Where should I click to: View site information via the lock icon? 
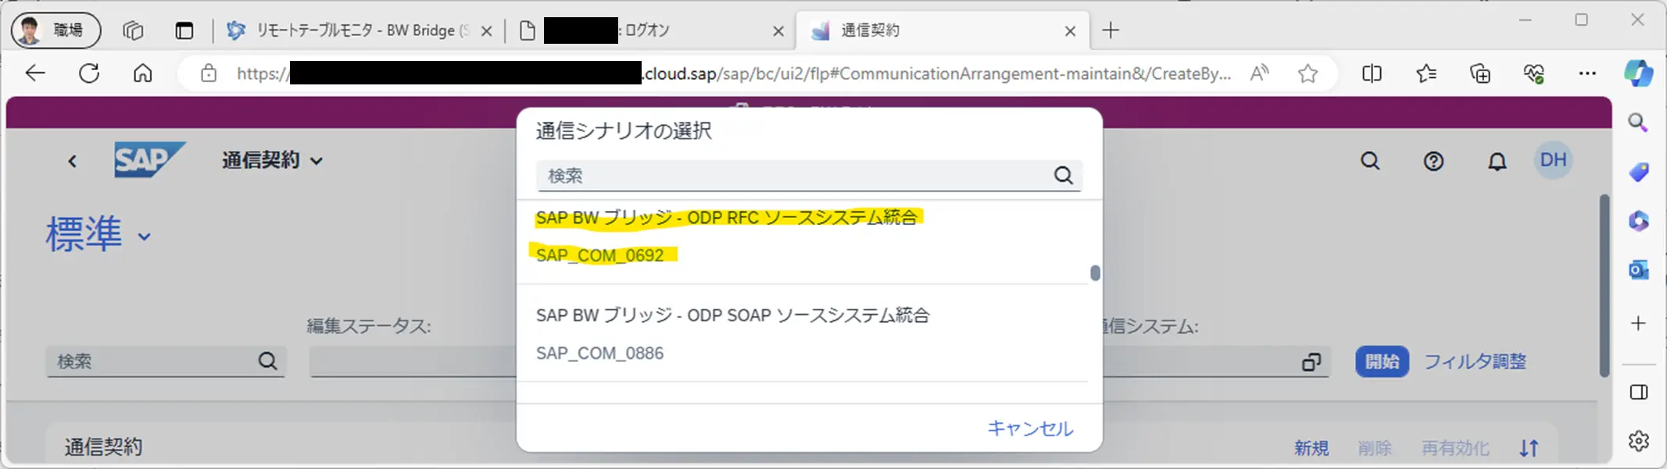point(208,73)
